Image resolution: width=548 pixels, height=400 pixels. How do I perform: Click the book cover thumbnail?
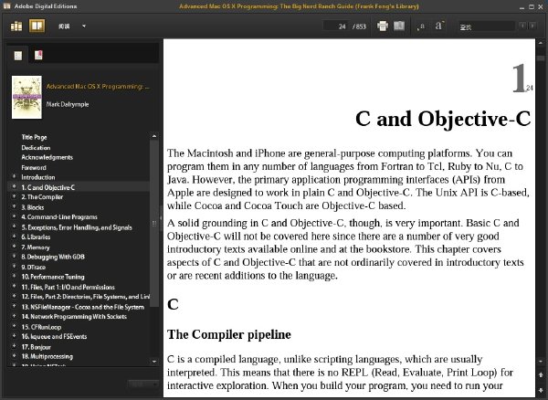tap(26, 97)
